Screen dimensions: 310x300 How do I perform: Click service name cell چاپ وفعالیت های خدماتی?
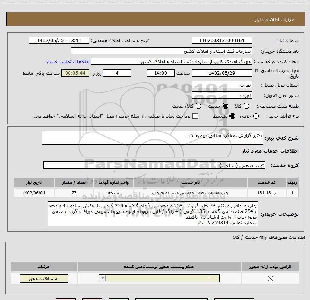pyautogui.click(x=190, y=193)
